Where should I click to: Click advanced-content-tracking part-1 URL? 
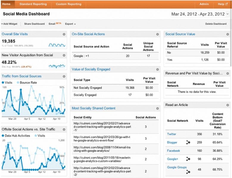pyautogui.click(x=102, y=127)
